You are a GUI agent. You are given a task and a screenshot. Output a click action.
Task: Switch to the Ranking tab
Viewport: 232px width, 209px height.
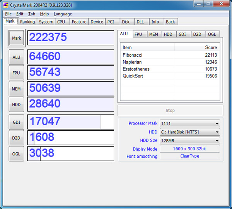point(27,22)
